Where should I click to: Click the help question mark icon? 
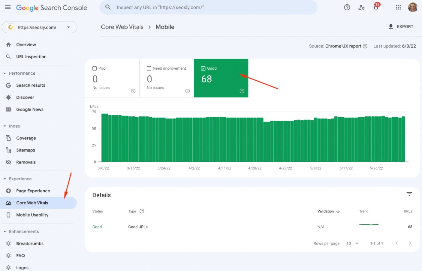(347, 7)
